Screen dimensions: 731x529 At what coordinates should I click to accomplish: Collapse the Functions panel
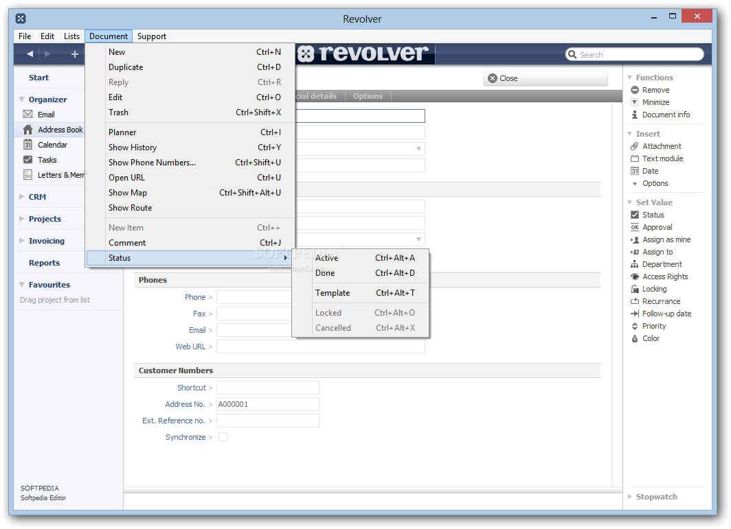click(630, 78)
